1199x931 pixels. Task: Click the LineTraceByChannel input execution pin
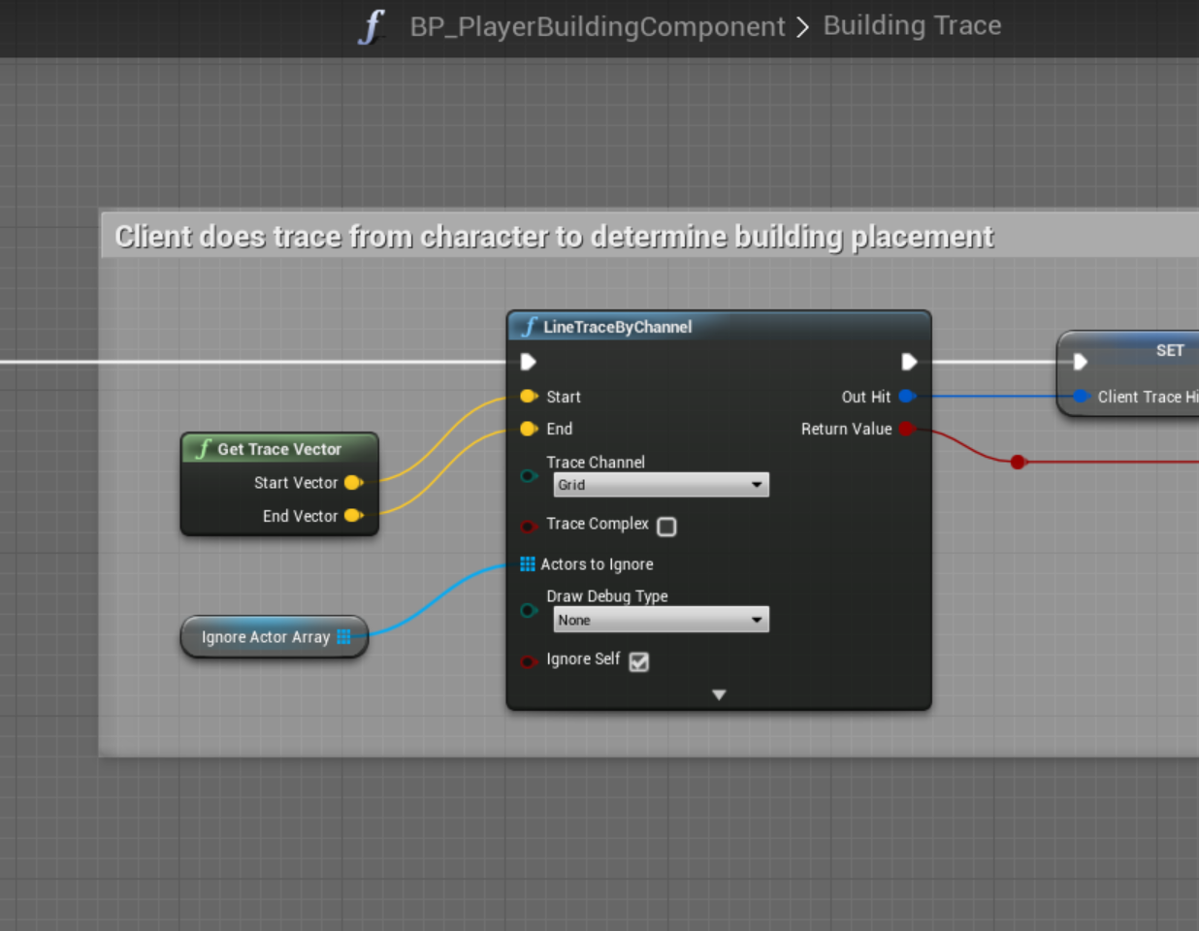[x=528, y=362]
